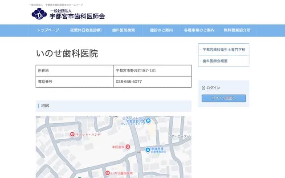Click the キャット・ハンド map pin

click(x=72, y=134)
